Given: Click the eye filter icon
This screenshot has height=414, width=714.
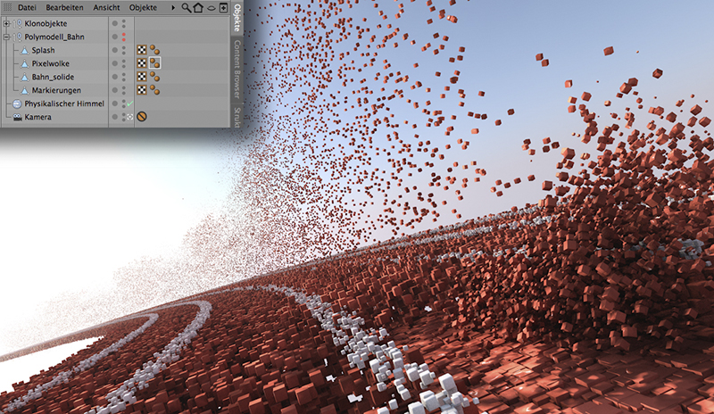Looking at the screenshot, I should coord(211,8).
